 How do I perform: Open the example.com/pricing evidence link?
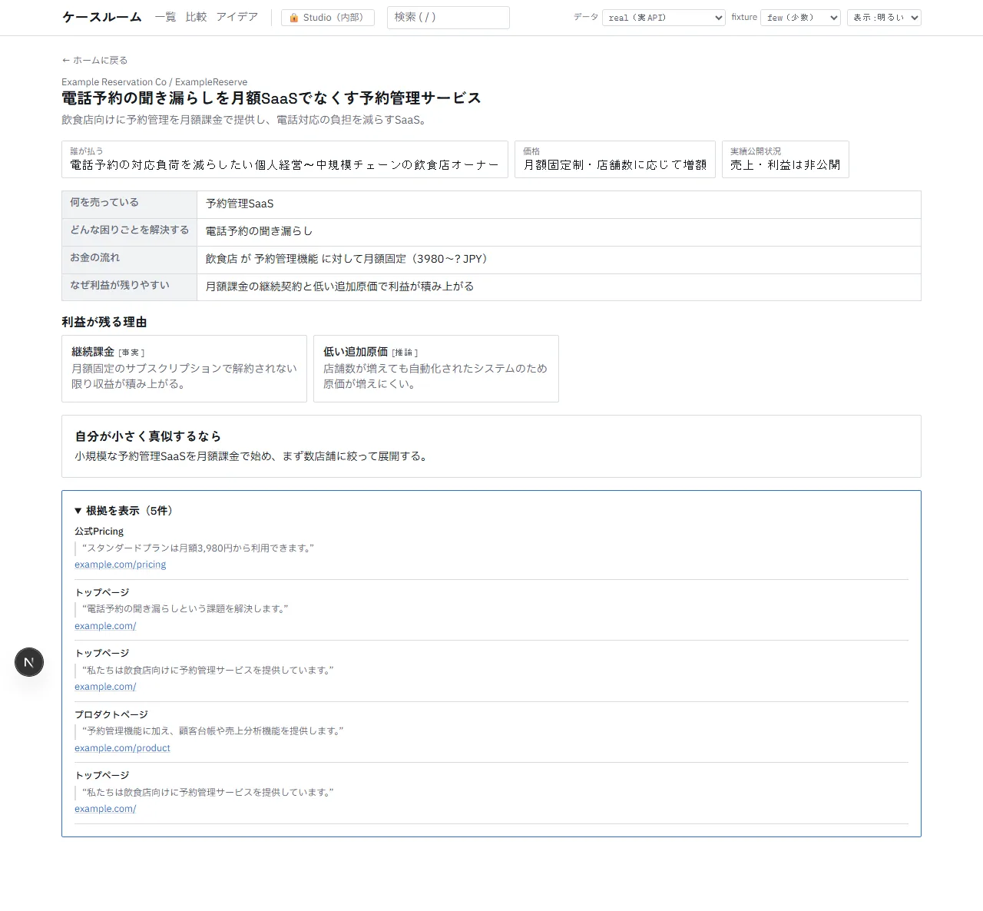(120, 565)
